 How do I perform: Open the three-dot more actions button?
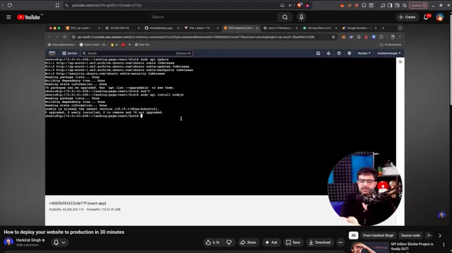tap(340, 242)
